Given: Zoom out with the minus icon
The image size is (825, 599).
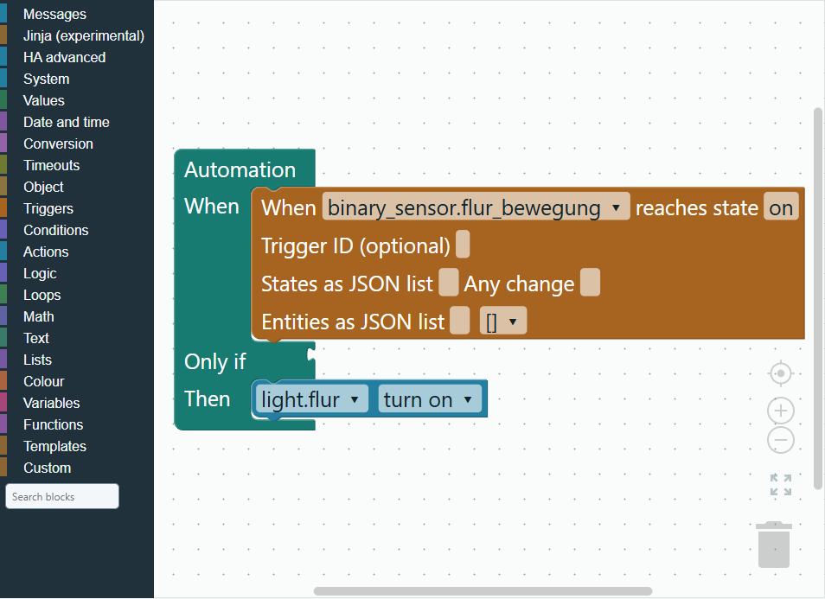Looking at the screenshot, I should coord(781,440).
